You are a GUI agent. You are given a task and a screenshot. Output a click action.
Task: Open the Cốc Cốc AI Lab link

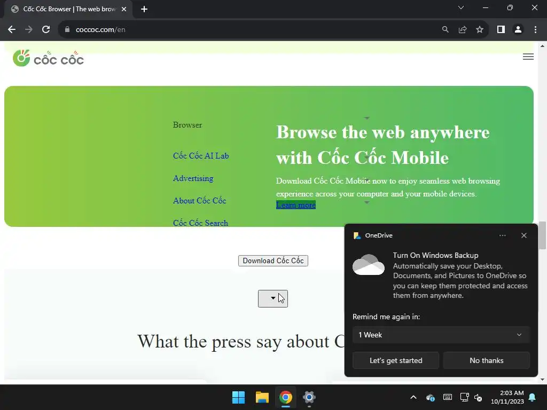point(201,156)
